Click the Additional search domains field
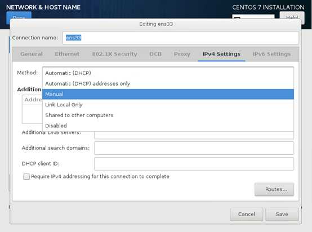Image resolution: width=312 pixels, height=232 pixels. [x=194, y=148]
